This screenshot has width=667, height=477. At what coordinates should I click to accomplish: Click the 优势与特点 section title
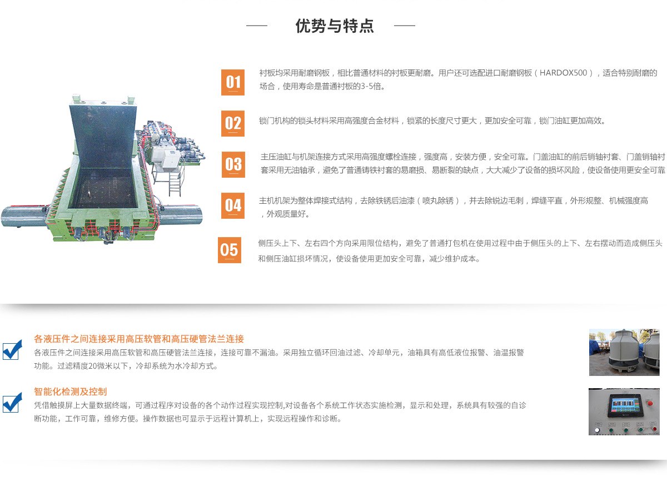point(335,26)
